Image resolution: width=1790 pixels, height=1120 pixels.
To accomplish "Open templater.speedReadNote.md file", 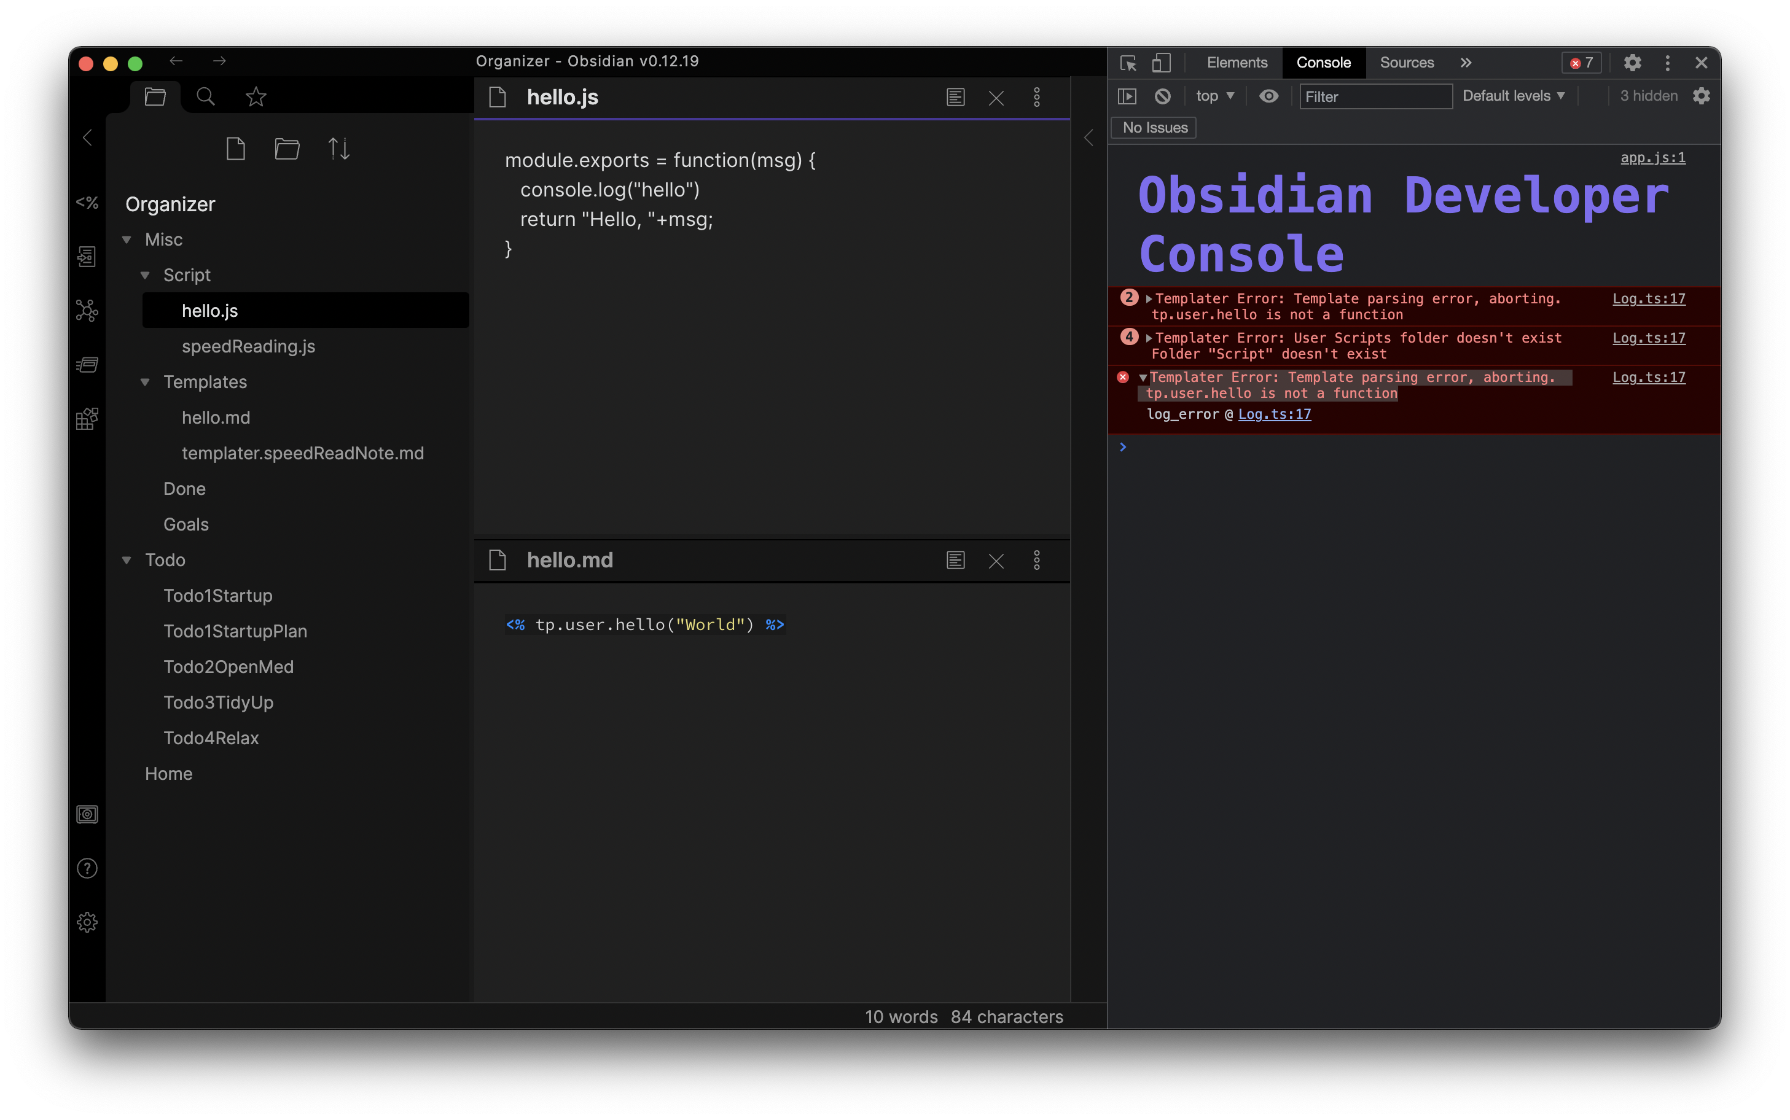I will click(302, 453).
